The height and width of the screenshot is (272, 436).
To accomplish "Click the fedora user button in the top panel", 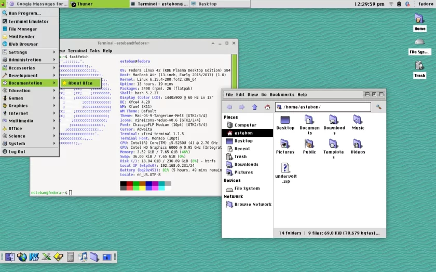I will click(x=426, y=4).
